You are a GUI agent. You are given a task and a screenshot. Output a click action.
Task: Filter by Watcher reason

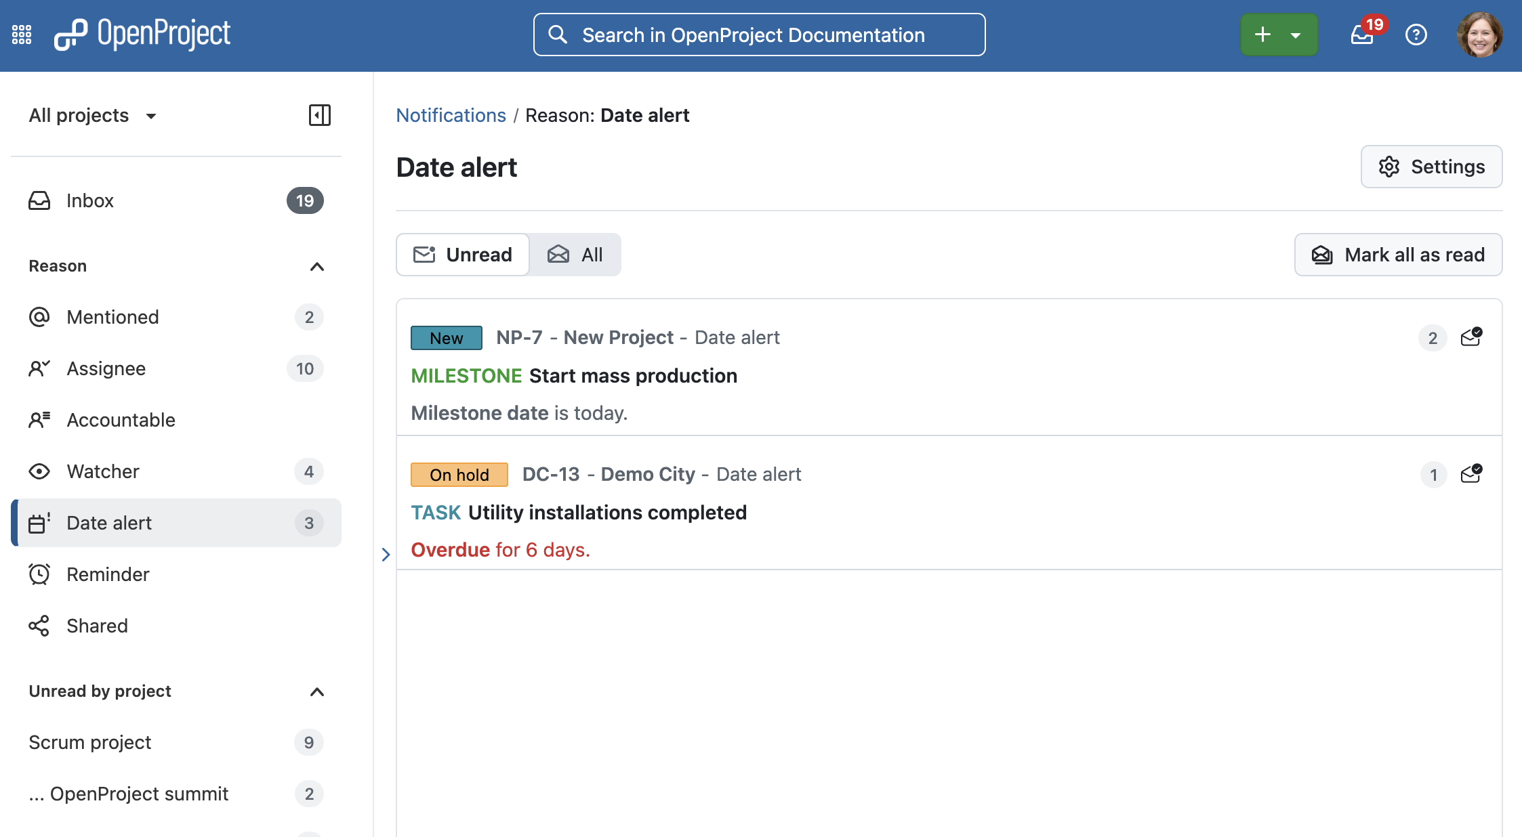point(176,471)
